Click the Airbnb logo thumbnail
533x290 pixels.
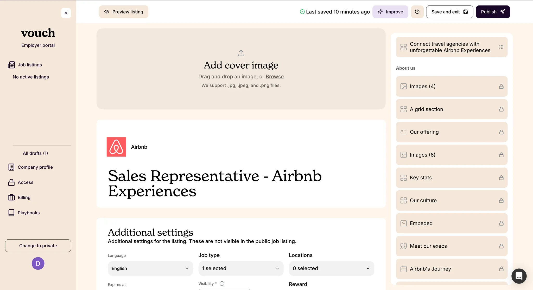coord(116,147)
